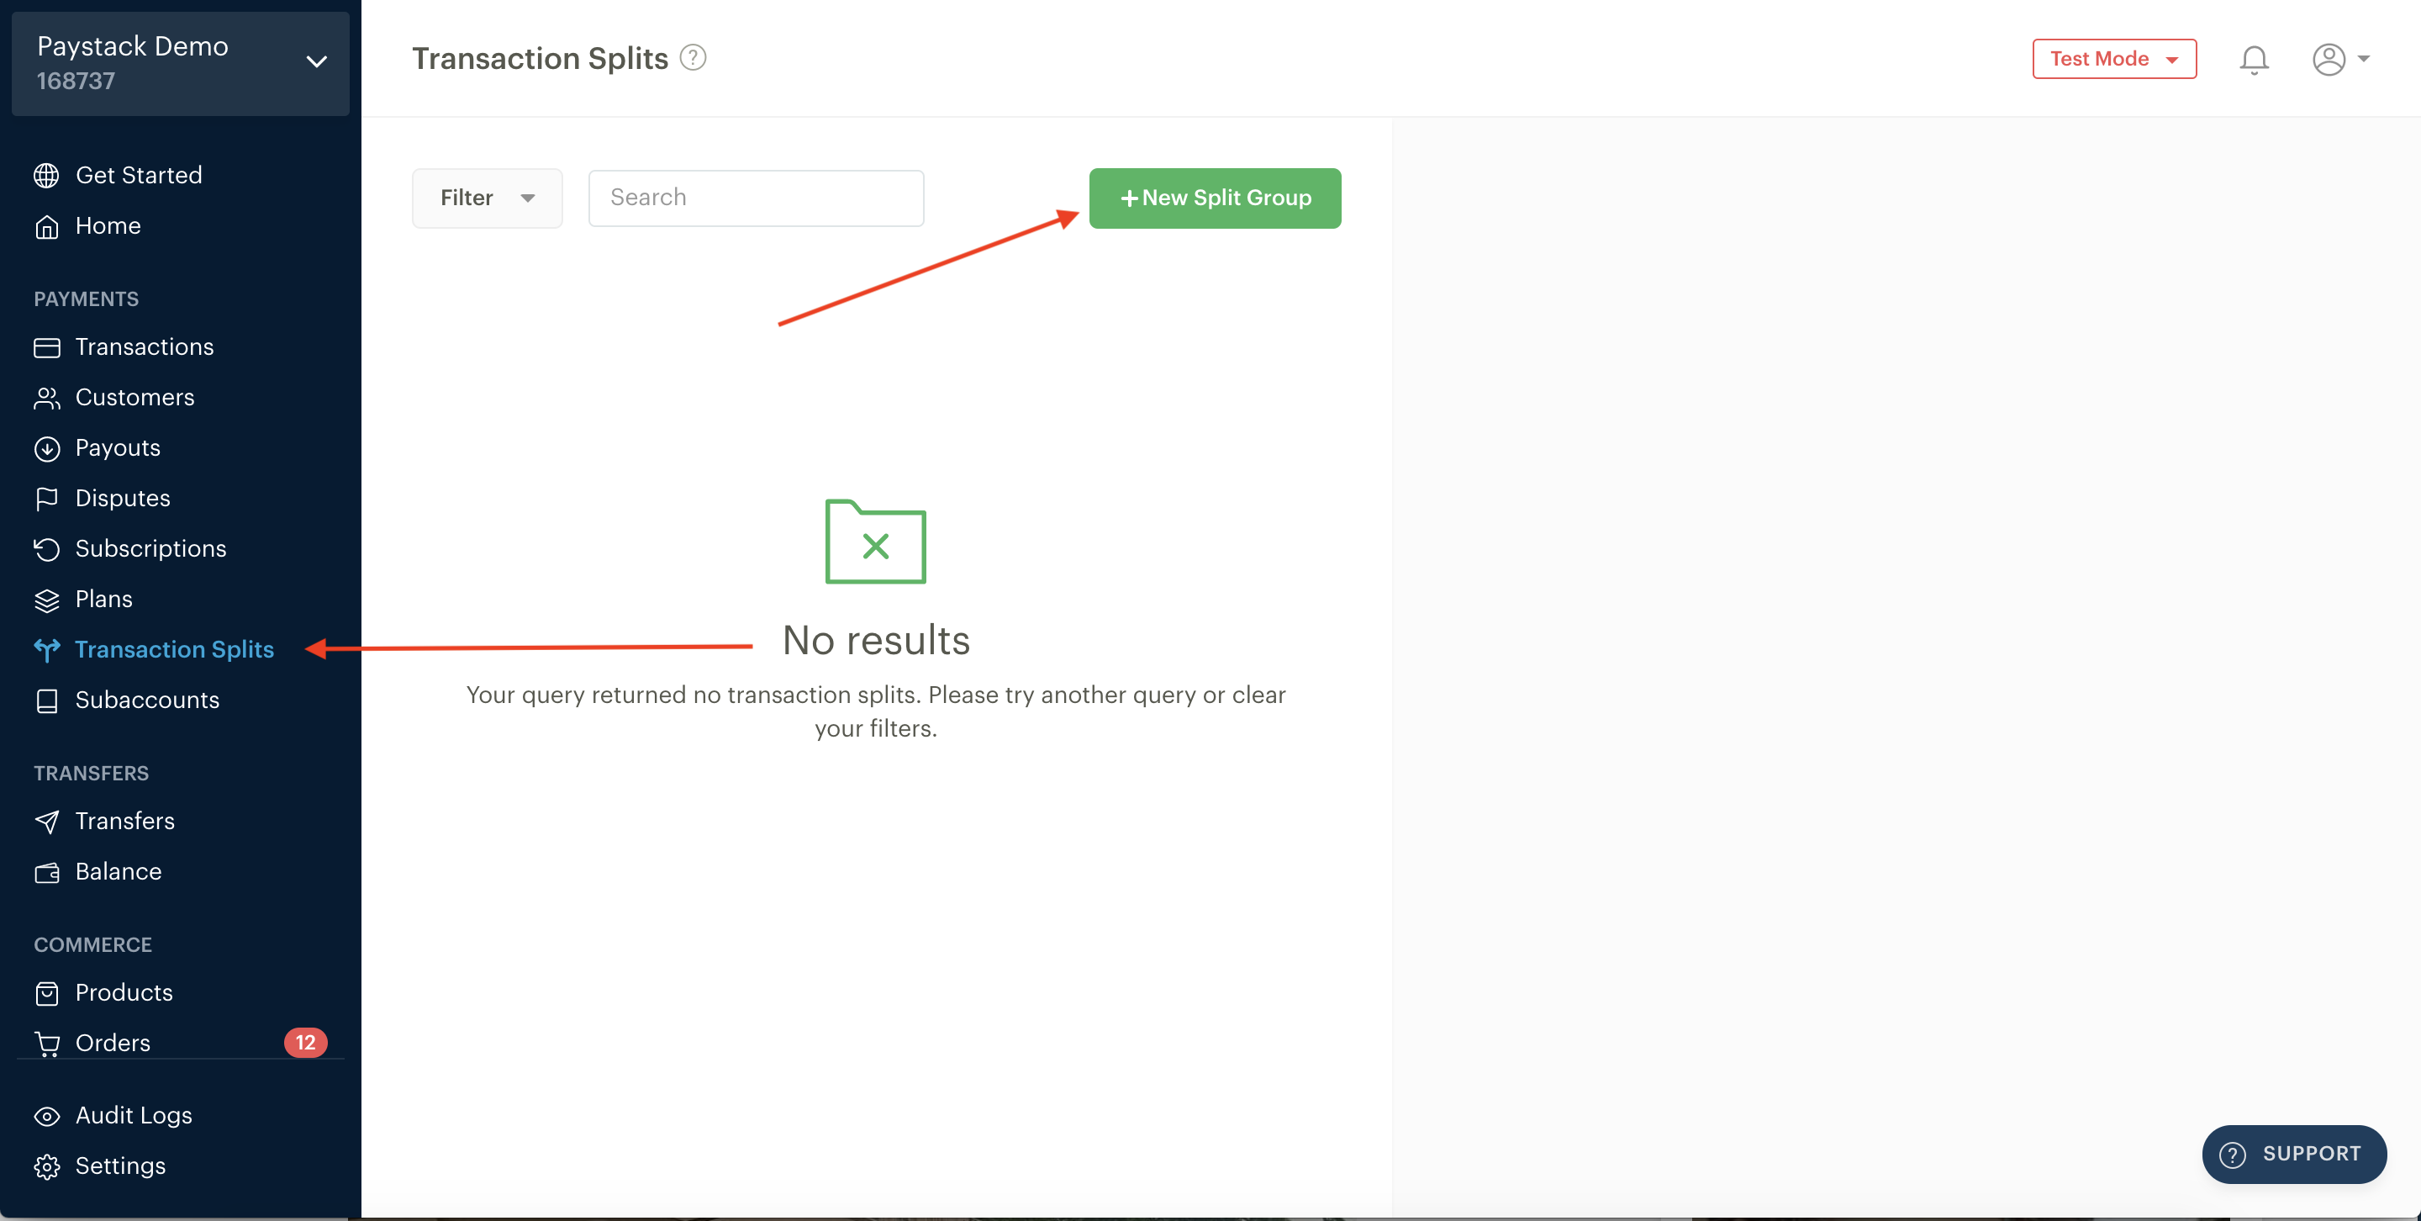Viewport: 2421px width, 1221px height.
Task: Click the Search input field
Action: coord(757,198)
